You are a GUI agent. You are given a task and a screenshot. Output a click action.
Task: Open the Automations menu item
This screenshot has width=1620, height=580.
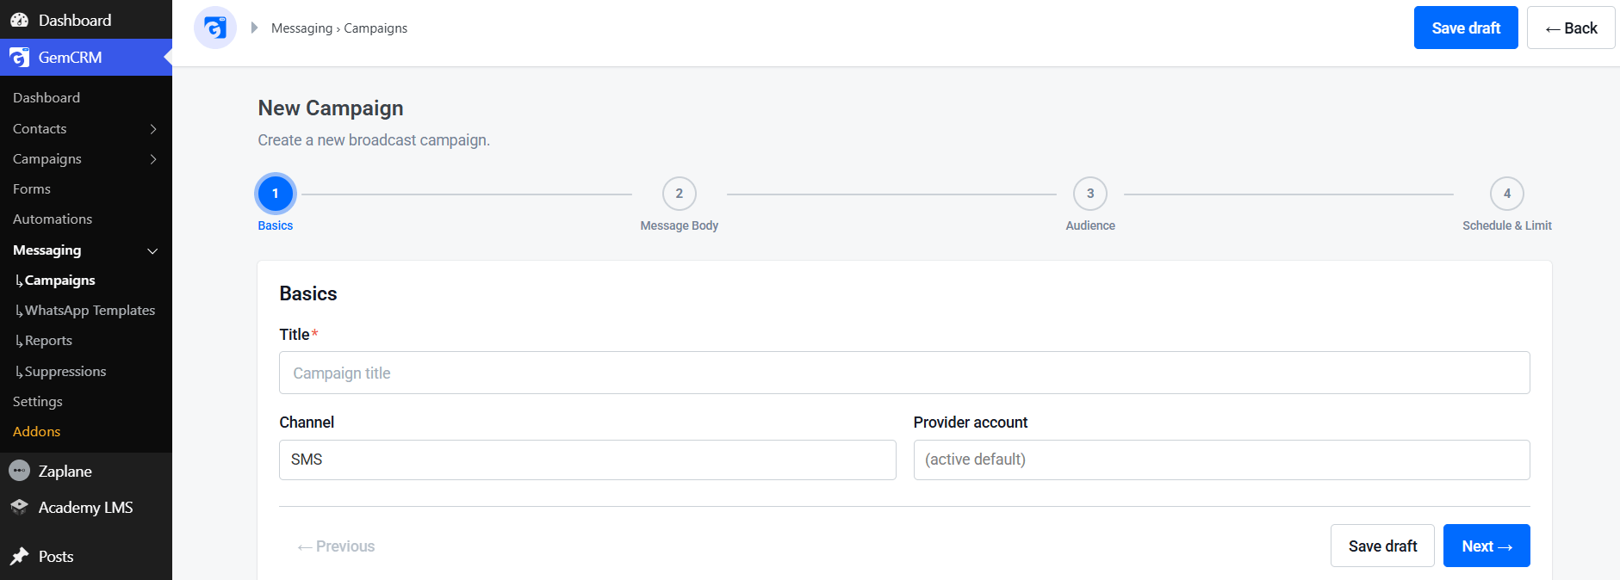tap(53, 219)
